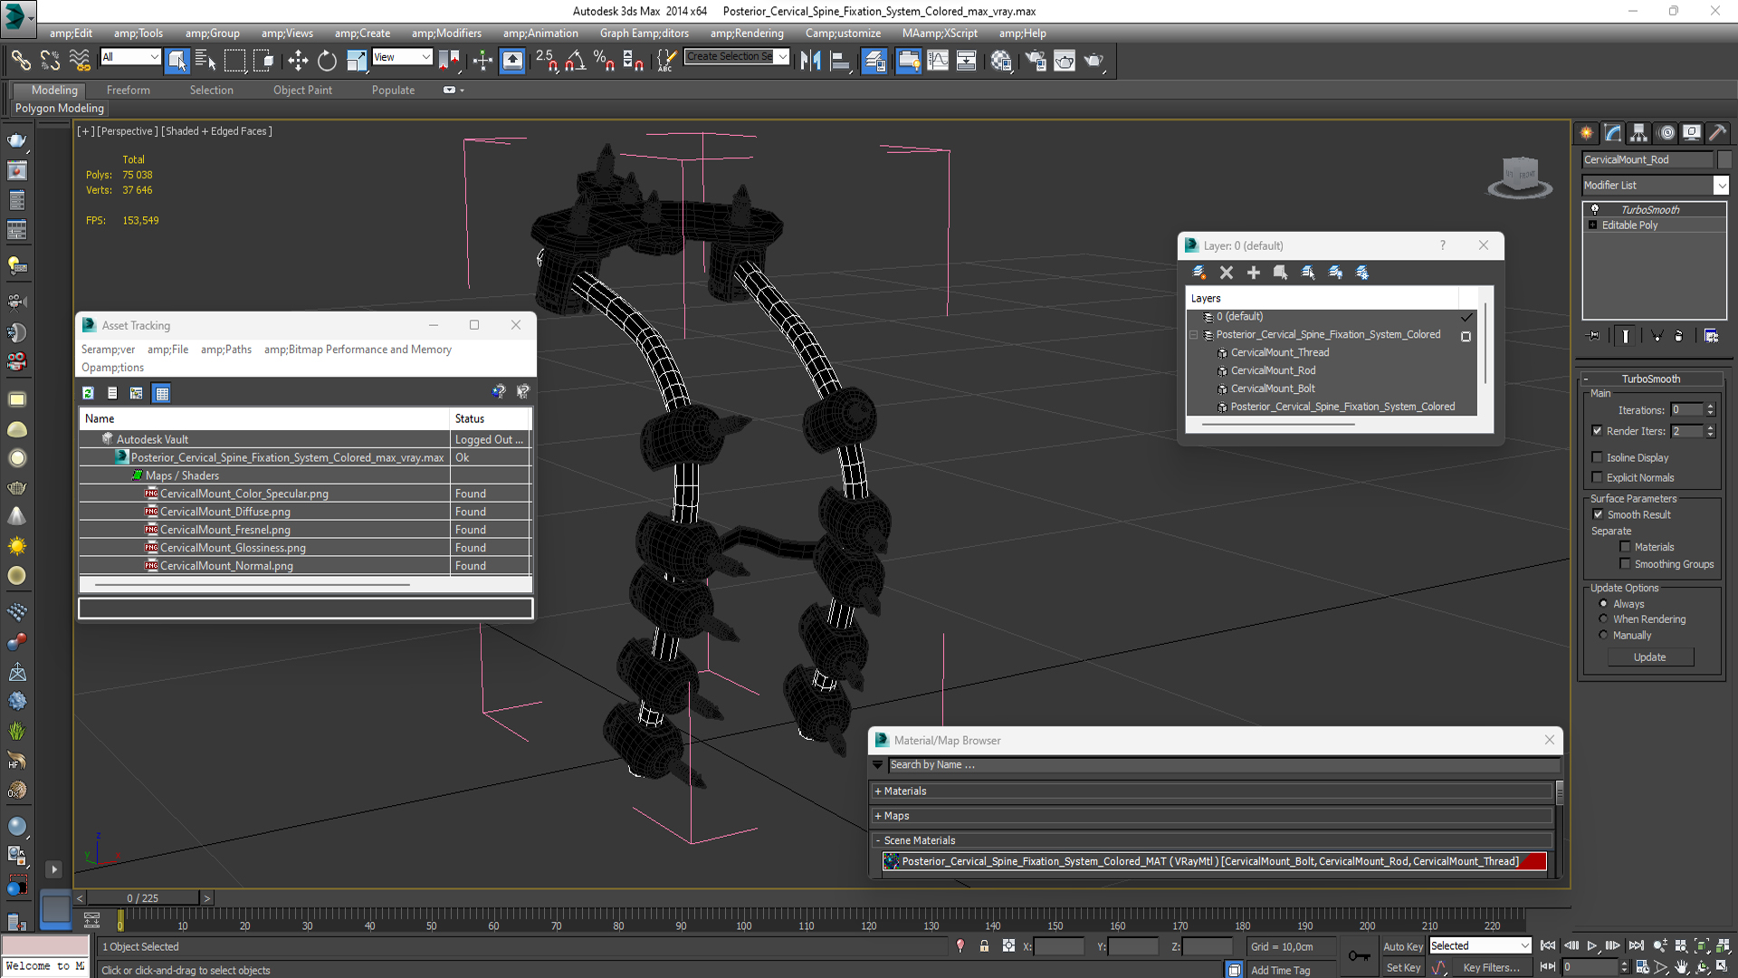1738x978 pixels.
Task: Check Separate by Materials
Action: click(1625, 547)
